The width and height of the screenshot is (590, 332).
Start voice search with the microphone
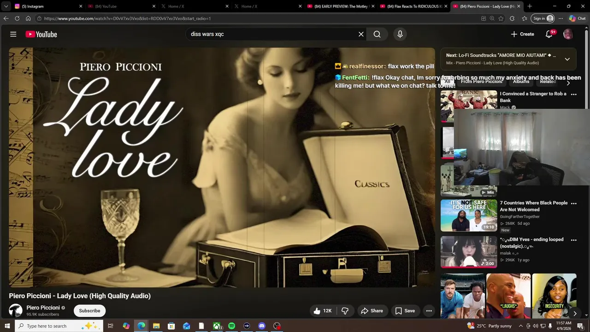coord(400,34)
